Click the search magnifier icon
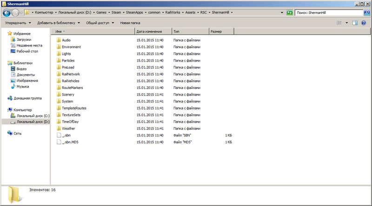The width and height of the screenshot is (372, 206). [x=367, y=13]
